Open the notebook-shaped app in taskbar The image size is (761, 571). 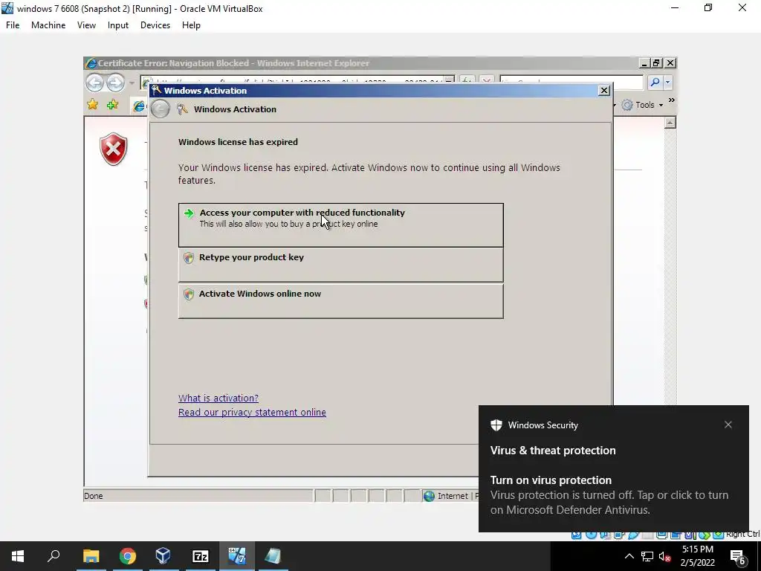point(273,556)
